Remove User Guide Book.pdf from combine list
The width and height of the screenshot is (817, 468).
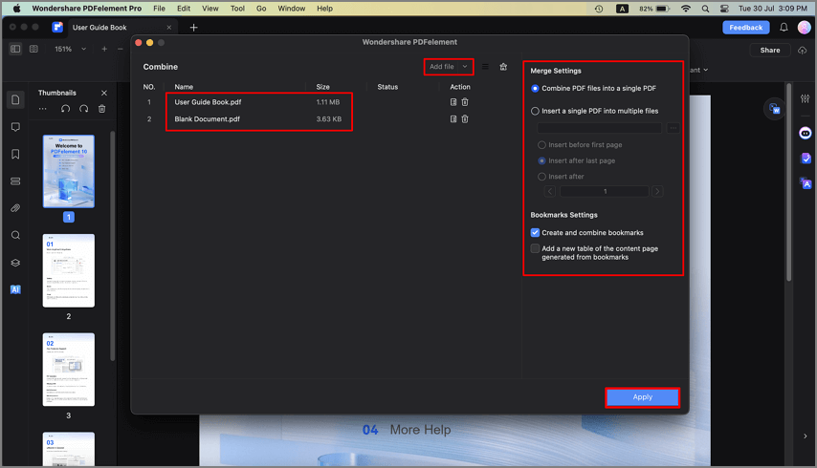465,102
